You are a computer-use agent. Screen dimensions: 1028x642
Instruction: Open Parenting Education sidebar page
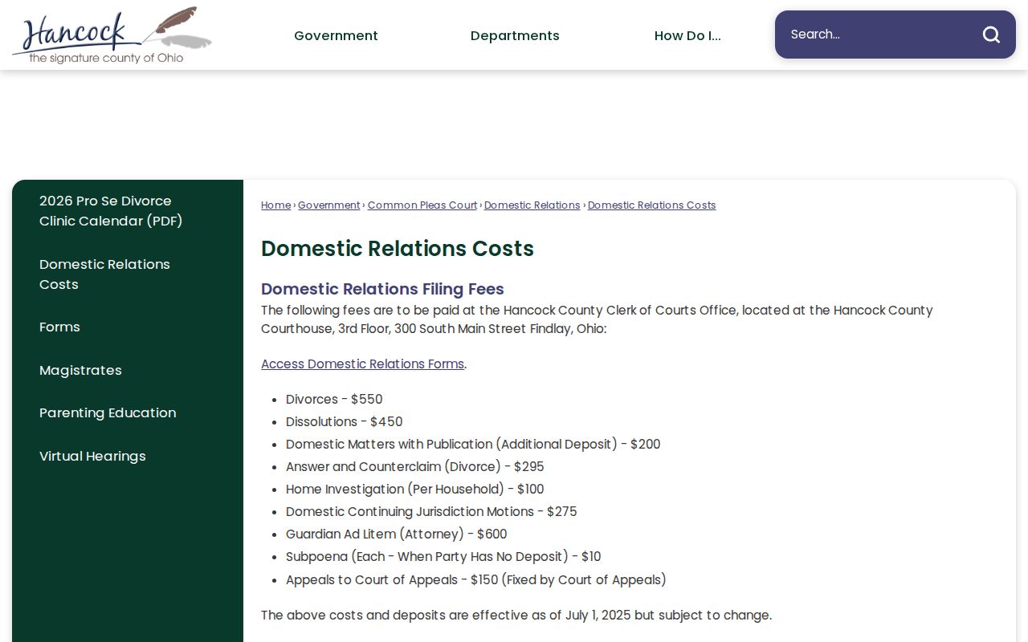(108, 412)
